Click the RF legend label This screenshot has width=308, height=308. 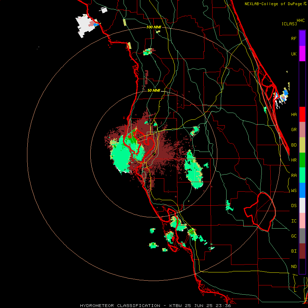tap(294, 38)
